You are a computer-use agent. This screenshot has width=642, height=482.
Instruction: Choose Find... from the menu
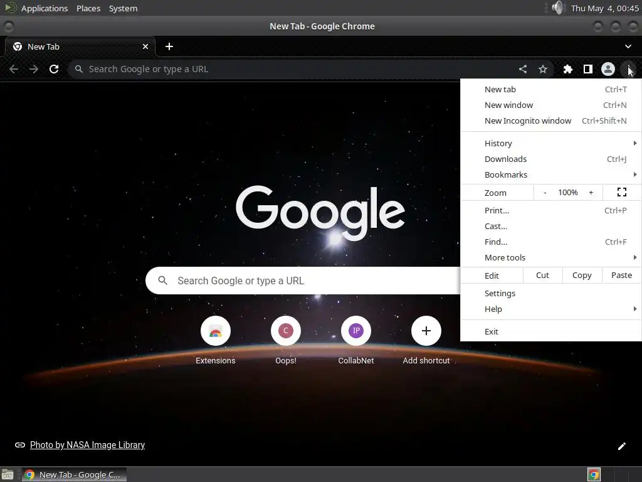click(550, 242)
